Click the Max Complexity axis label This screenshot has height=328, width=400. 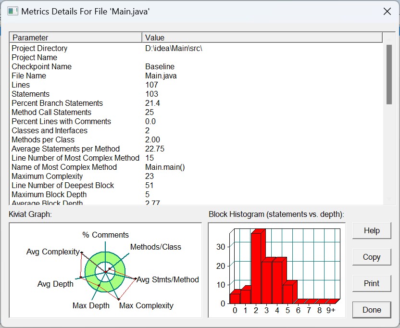[x=146, y=305]
